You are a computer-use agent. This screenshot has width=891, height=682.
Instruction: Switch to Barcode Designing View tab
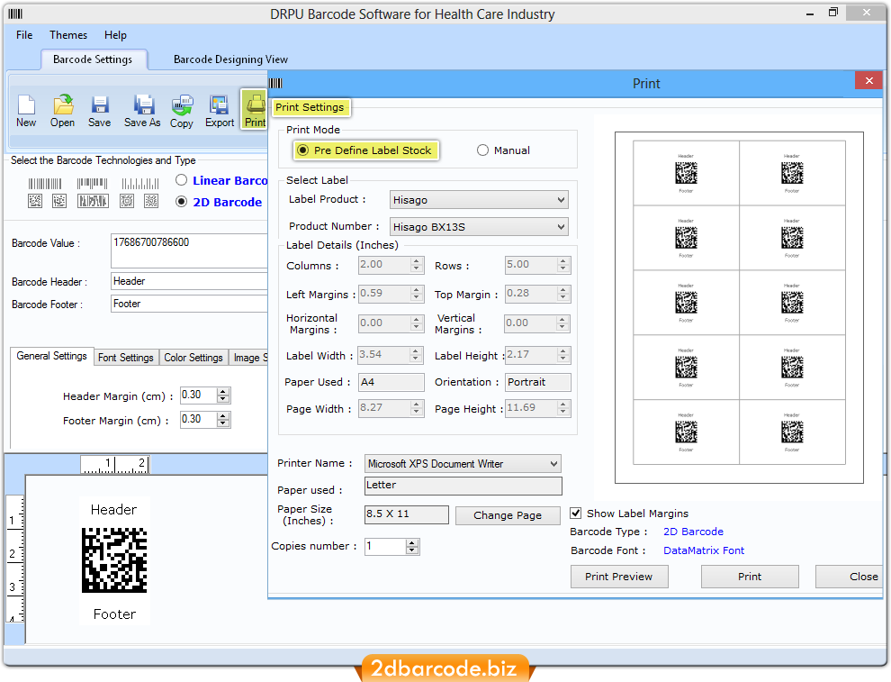[x=230, y=59]
